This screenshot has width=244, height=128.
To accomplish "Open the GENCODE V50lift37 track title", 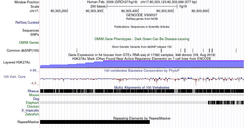I will (142, 15).
